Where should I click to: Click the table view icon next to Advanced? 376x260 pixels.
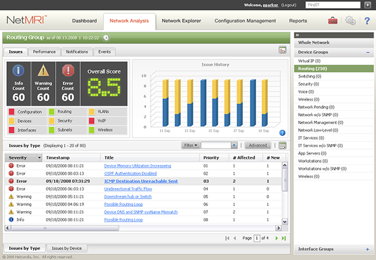(282, 145)
